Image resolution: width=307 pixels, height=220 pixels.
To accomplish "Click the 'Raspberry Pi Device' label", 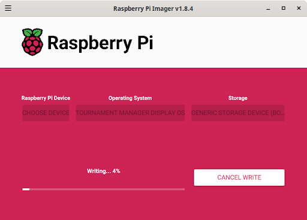I will pyautogui.click(x=46, y=98).
